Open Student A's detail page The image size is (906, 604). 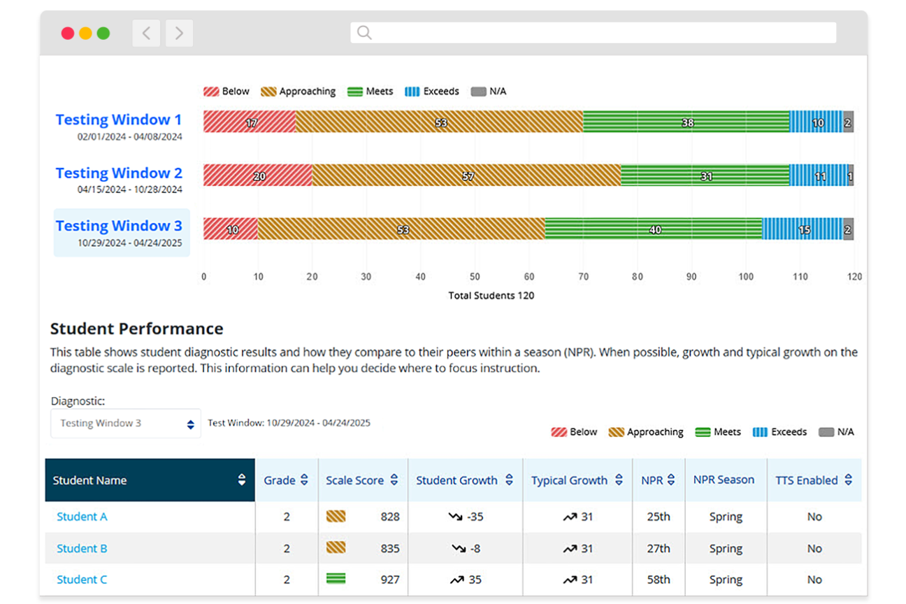point(82,517)
